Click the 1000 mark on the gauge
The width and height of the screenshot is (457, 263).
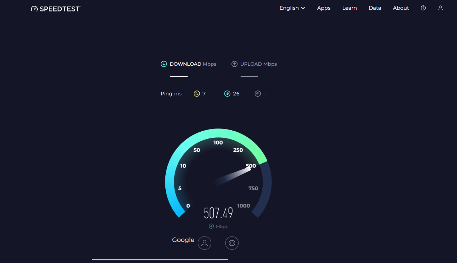pos(244,206)
